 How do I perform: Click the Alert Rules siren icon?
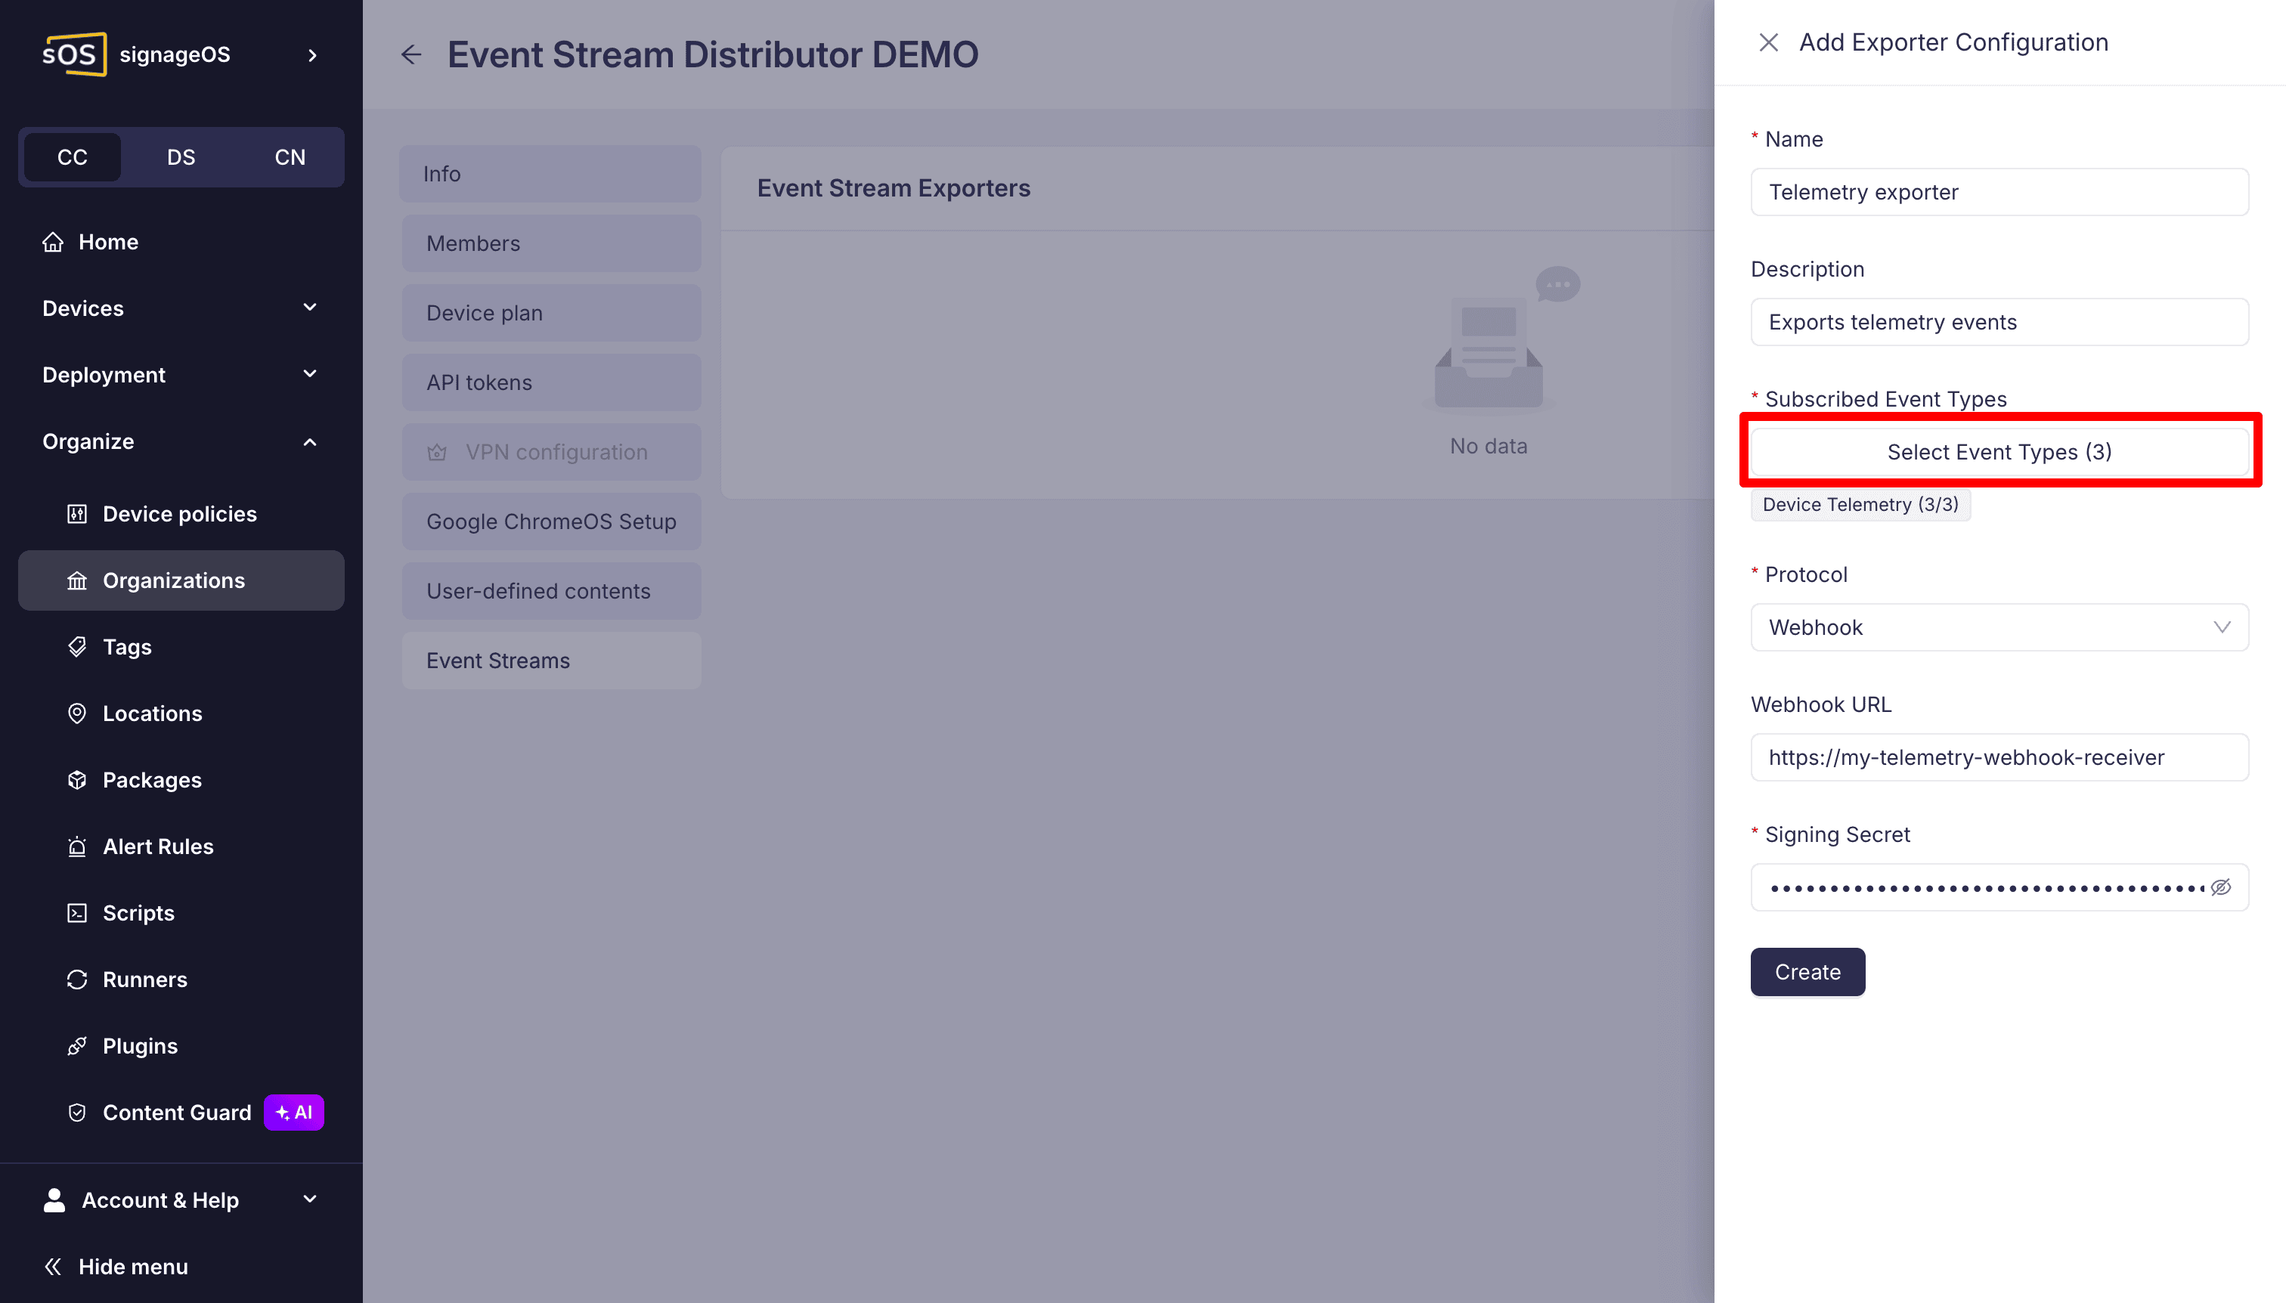coord(77,846)
